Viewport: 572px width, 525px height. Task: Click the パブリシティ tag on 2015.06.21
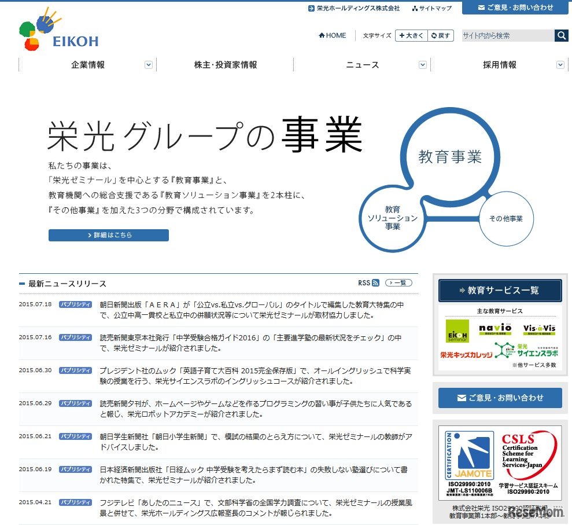75,436
